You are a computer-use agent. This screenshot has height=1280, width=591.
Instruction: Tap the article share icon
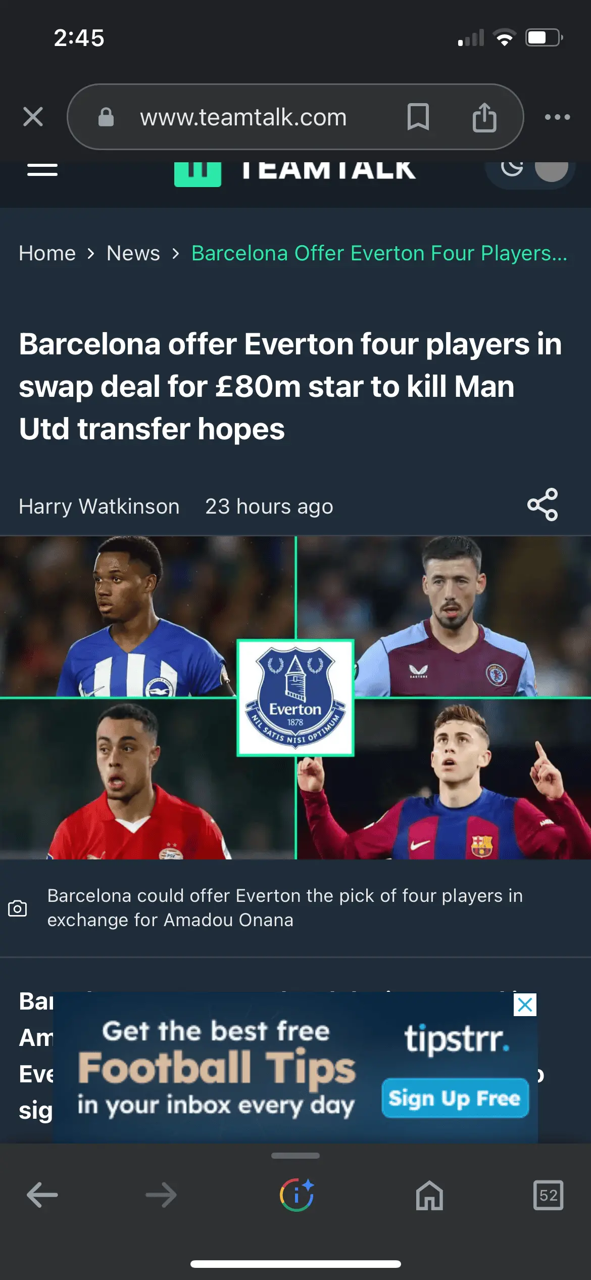point(543,505)
